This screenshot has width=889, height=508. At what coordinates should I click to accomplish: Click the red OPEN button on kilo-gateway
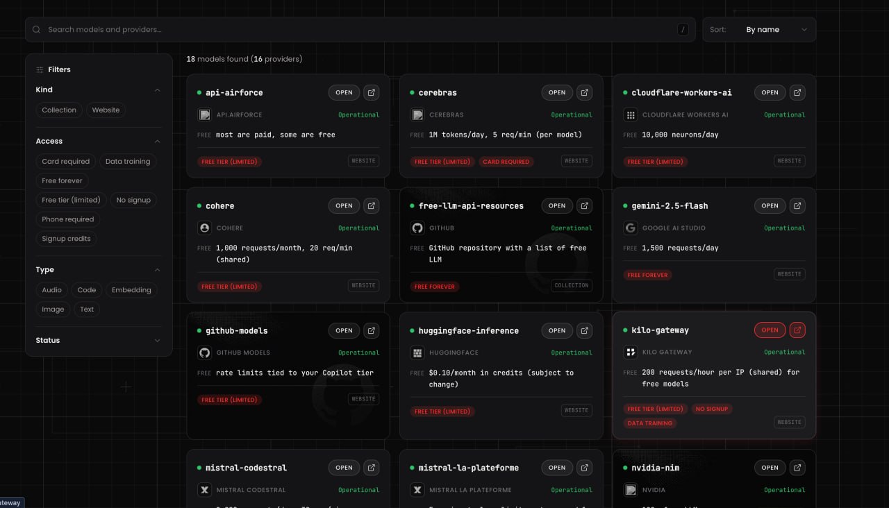(x=770, y=330)
